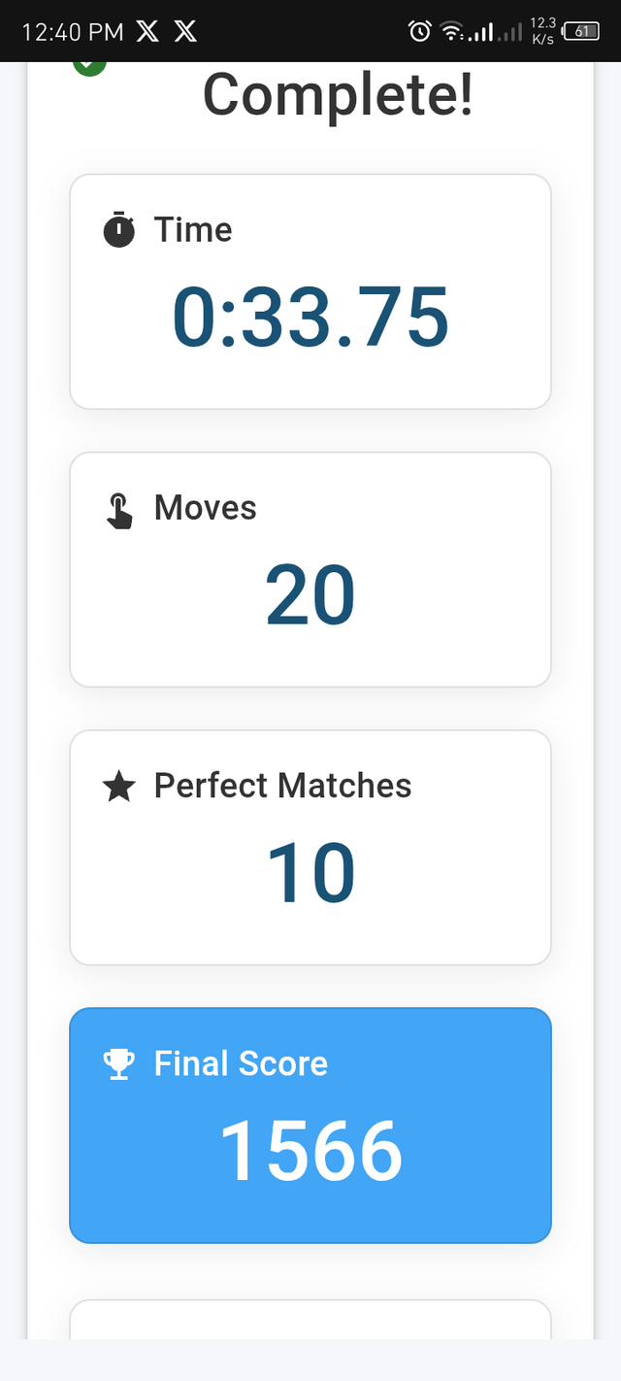Click the "Time" label text
The height and width of the screenshot is (1381, 621).
[x=193, y=230]
